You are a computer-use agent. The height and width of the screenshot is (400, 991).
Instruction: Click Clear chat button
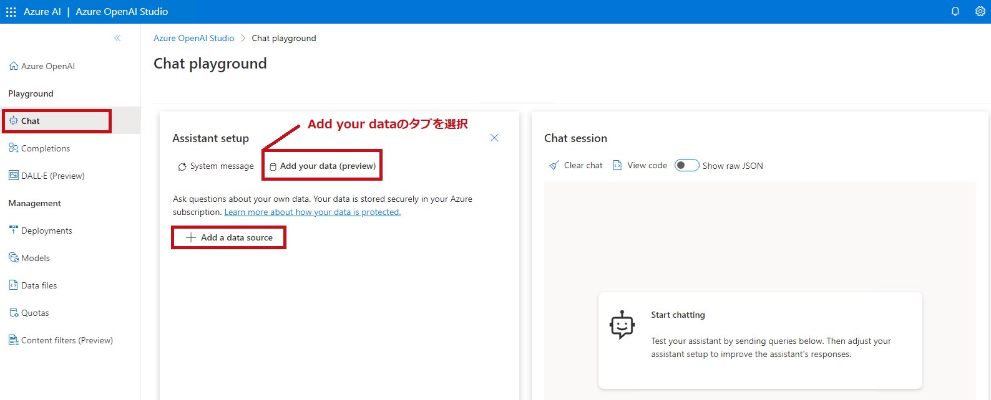[576, 165]
